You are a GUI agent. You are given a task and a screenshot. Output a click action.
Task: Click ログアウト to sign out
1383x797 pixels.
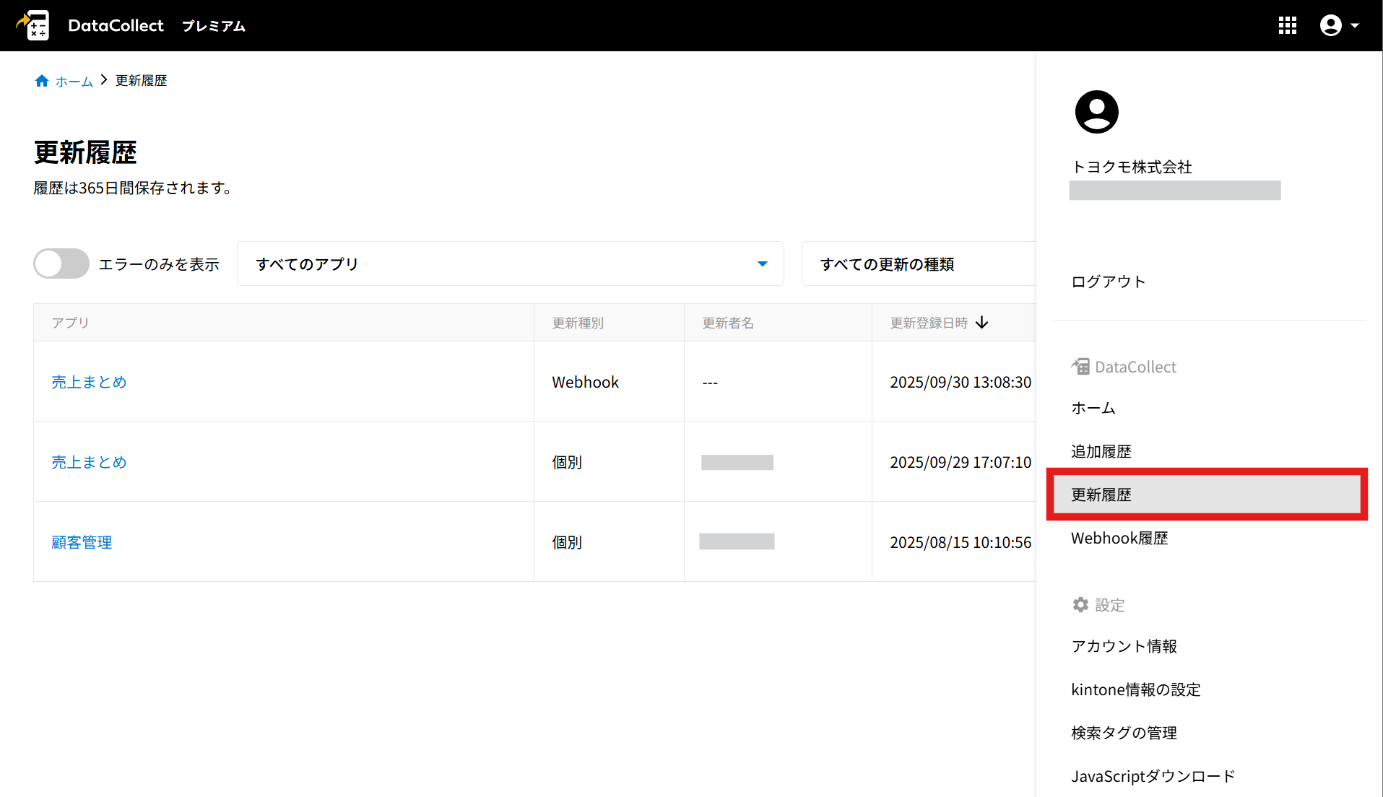tap(1108, 282)
